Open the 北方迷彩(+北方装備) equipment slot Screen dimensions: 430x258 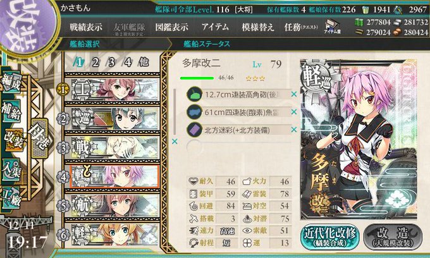[239, 130]
